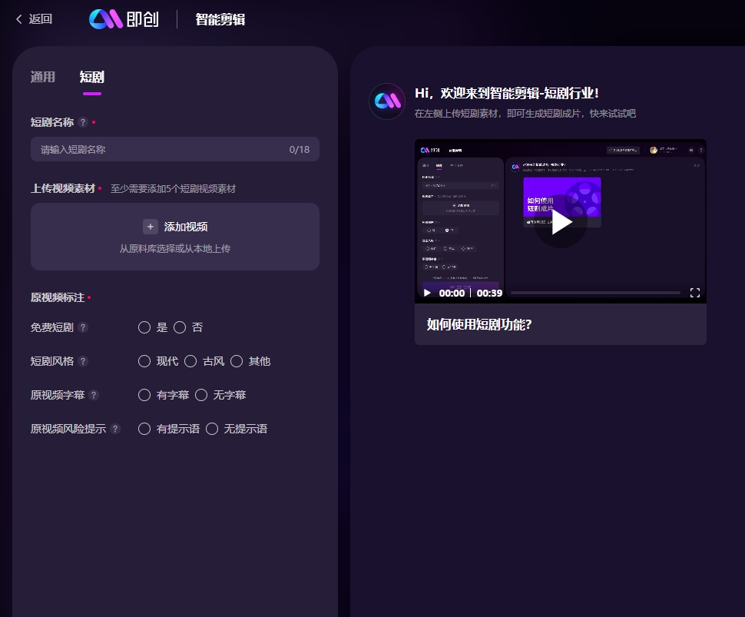Click the 即创 logo icon

tap(105, 18)
